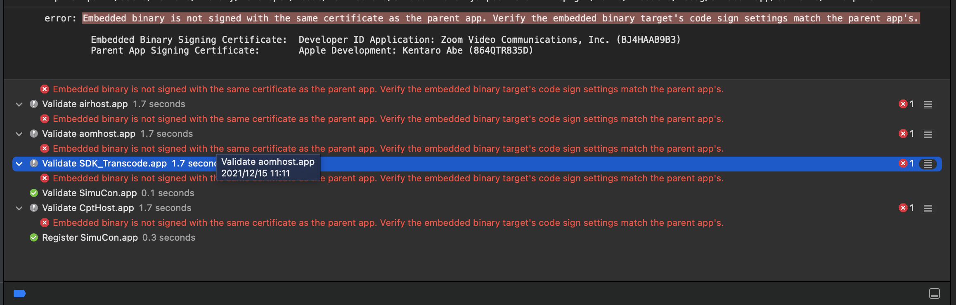956x305 pixels.
Task: Collapse the selected Validate SDK_Transcode.app step
Action: click(19, 164)
